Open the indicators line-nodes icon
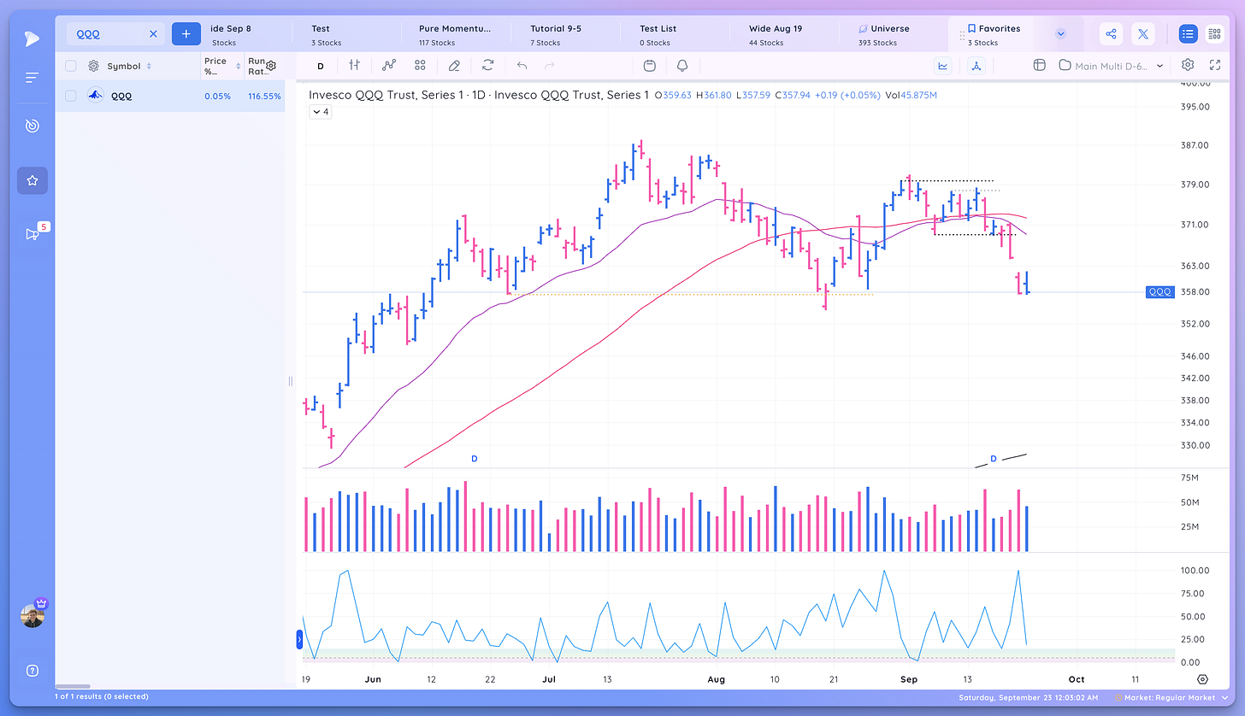Image resolution: width=1245 pixels, height=716 pixels. pos(389,65)
